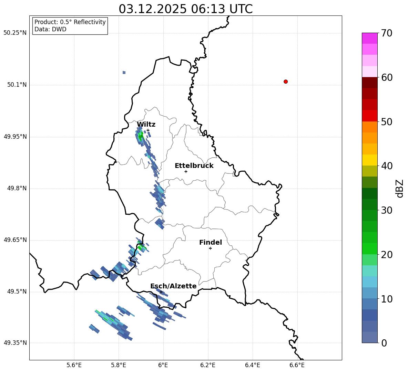Click the red radar site dot
Viewport: 408px width, 372px height.
click(x=286, y=82)
